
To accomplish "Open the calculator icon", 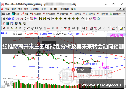I will pos(8,24).
